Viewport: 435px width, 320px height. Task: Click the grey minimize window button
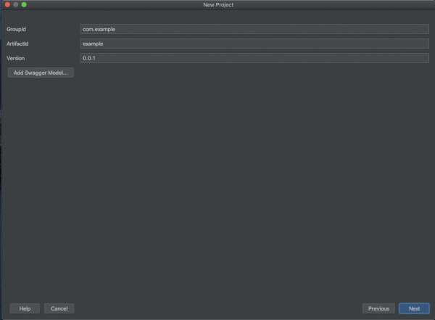pos(16,4)
